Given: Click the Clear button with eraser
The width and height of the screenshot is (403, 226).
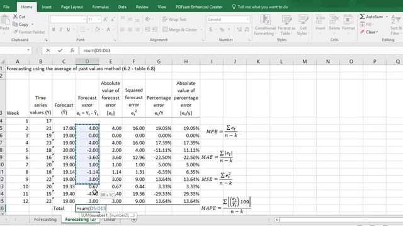Looking at the screenshot, I should (369, 32).
